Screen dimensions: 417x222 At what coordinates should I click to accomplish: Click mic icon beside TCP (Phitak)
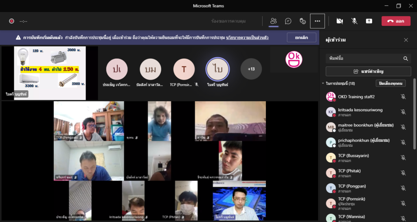(x=403, y=173)
